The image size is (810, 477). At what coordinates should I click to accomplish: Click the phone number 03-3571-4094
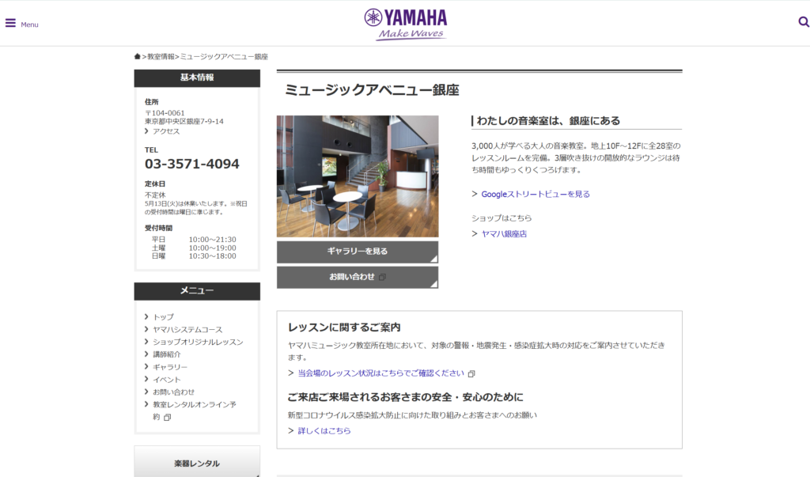click(191, 164)
